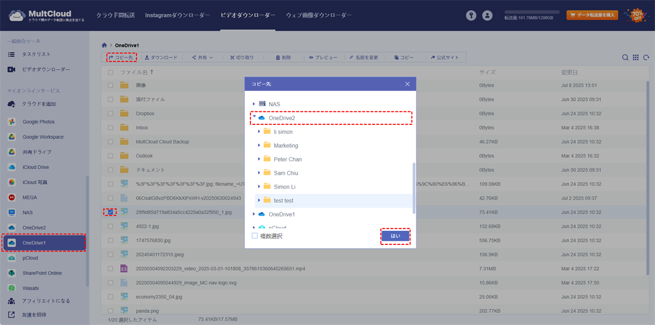Switch to ビデオダウンローダー tab
Viewport: 655px width, 325px height.
click(248, 15)
